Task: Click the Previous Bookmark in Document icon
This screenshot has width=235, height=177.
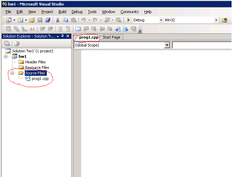Action: (118, 29)
